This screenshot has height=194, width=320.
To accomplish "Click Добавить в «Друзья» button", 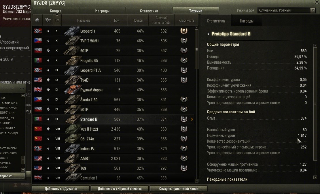I will tap(61, 189).
